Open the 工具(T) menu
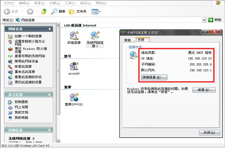225x148 pixels. pos(70,3)
